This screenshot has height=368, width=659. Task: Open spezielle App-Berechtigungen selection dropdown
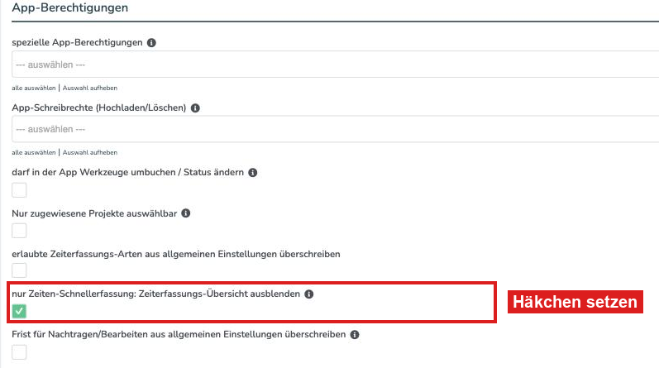click(x=336, y=65)
